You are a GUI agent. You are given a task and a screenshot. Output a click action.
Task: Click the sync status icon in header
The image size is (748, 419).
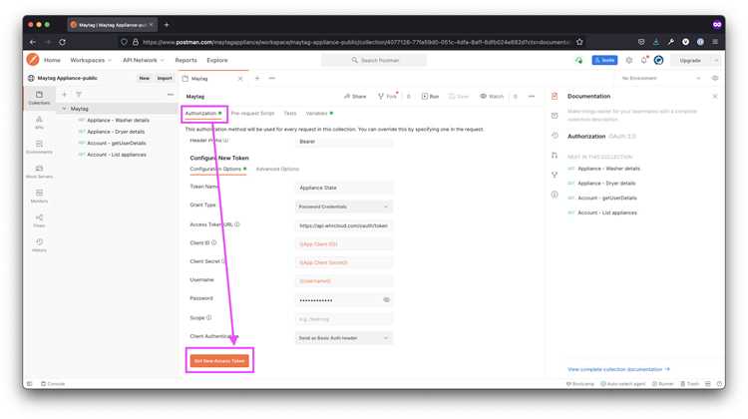click(x=578, y=60)
